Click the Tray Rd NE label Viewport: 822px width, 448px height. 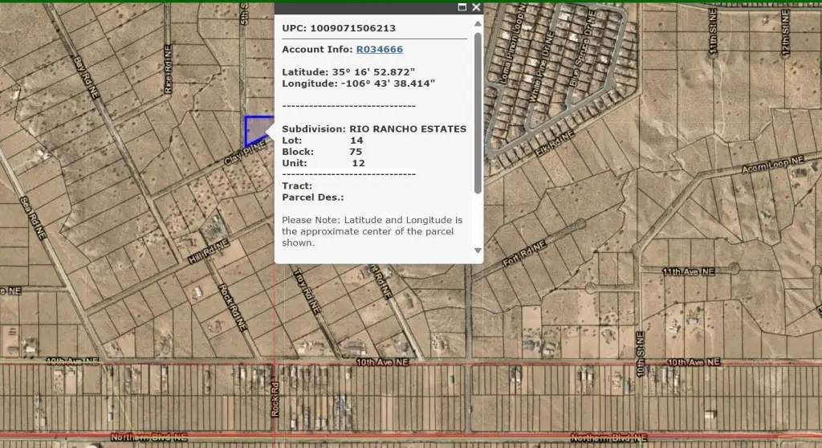point(305,292)
